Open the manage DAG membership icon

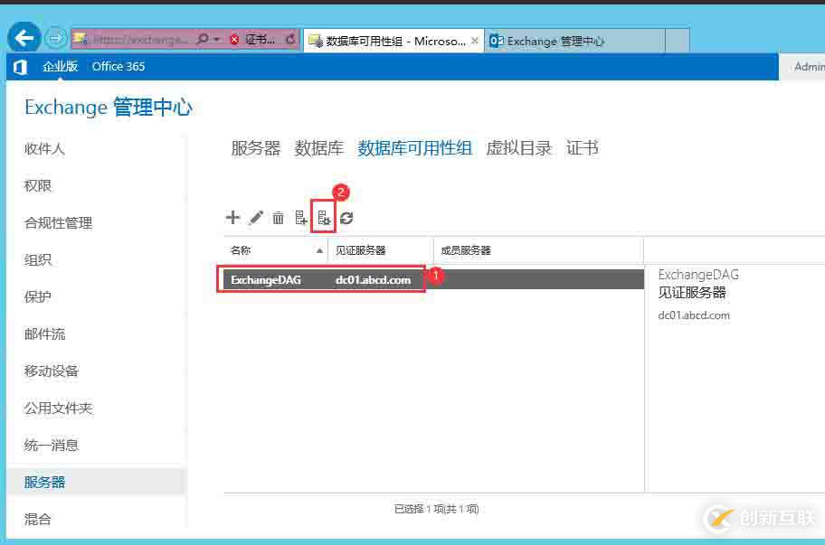pos(300,217)
